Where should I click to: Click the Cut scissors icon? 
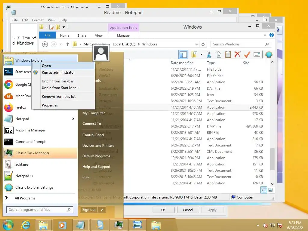(x=209, y=54)
